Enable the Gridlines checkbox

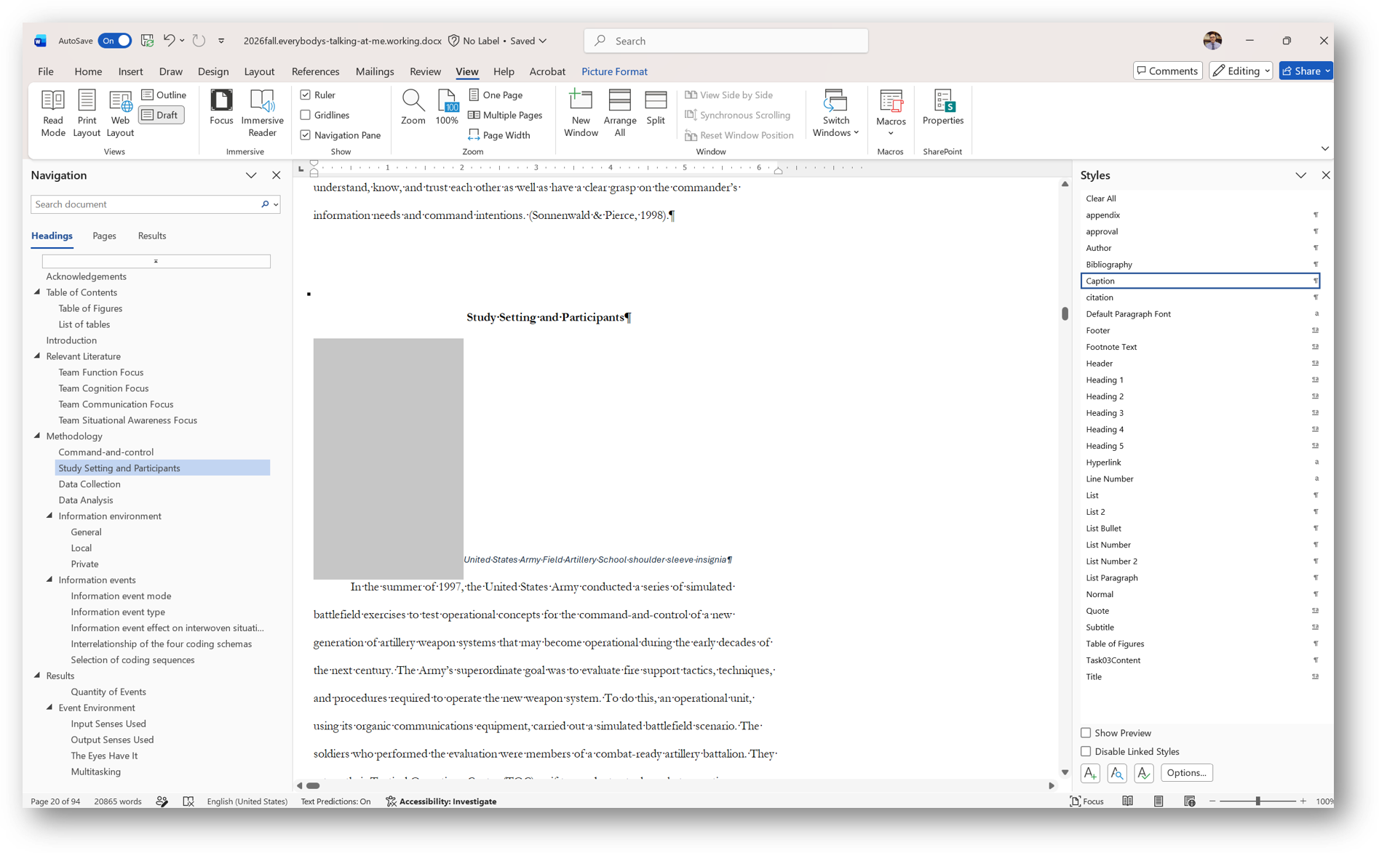(x=306, y=115)
